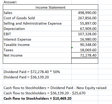Select the Net Income value 72,278.40

coord(85,55)
